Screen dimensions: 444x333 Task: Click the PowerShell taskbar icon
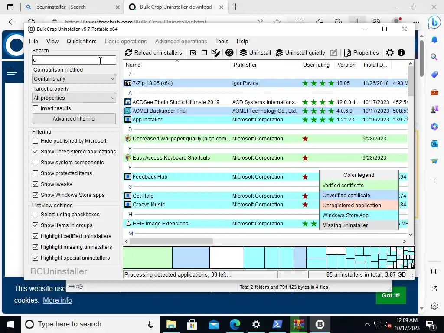click(x=277, y=324)
